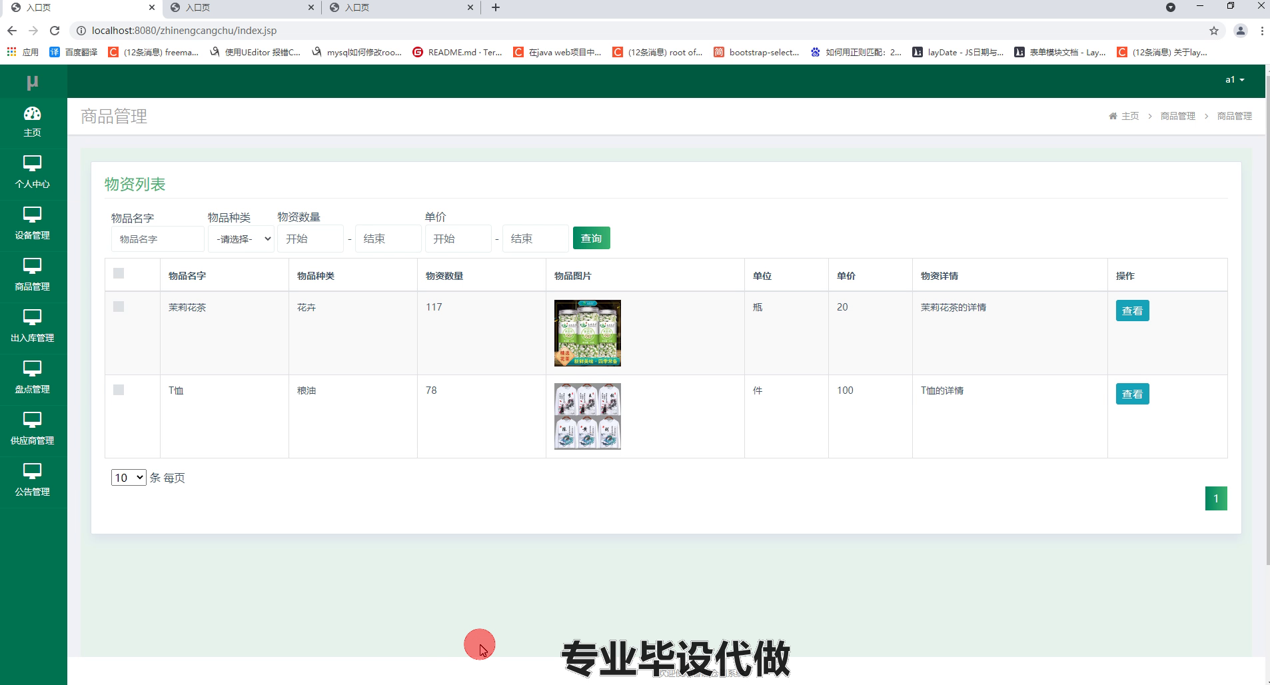Click the unit price value 100
Screen dimensions: 1270x685
click(845, 390)
